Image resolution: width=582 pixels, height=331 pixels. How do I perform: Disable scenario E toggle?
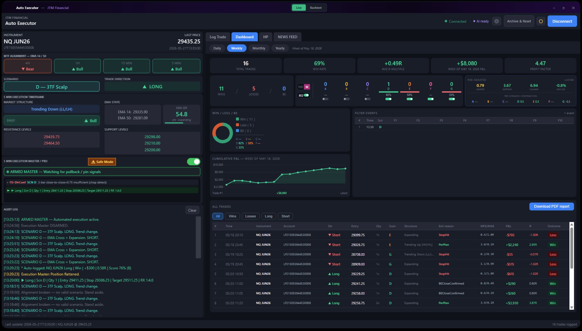(409, 99)
